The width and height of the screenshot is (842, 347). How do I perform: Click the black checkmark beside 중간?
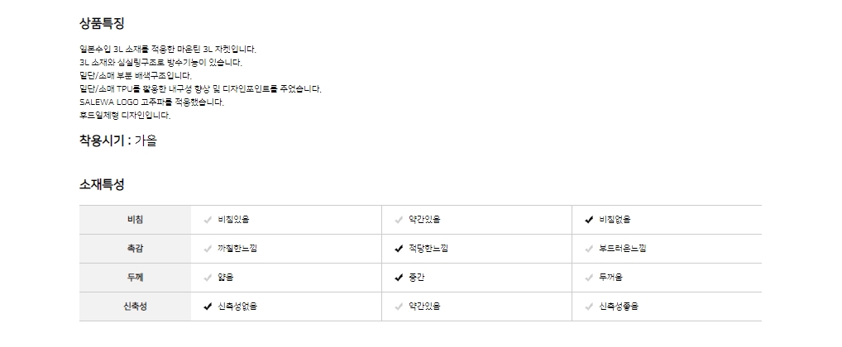tap(399, 278)
